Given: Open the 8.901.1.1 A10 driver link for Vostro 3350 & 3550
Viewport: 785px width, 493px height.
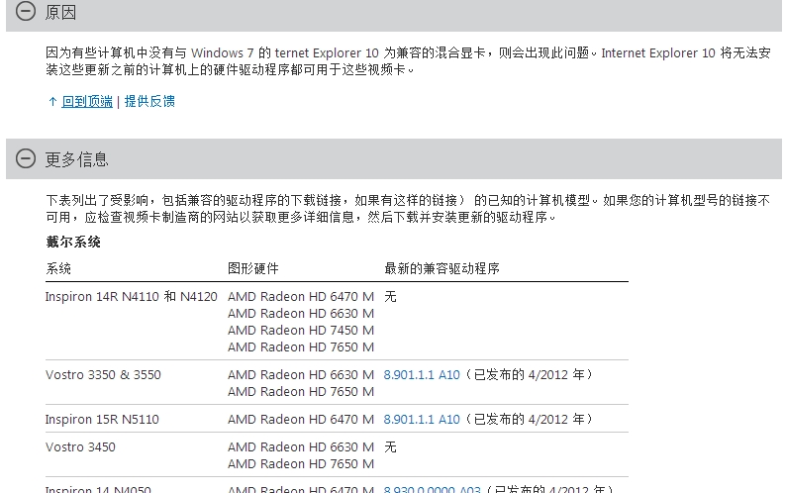Looking at the screenshot, I should [422, 375].
